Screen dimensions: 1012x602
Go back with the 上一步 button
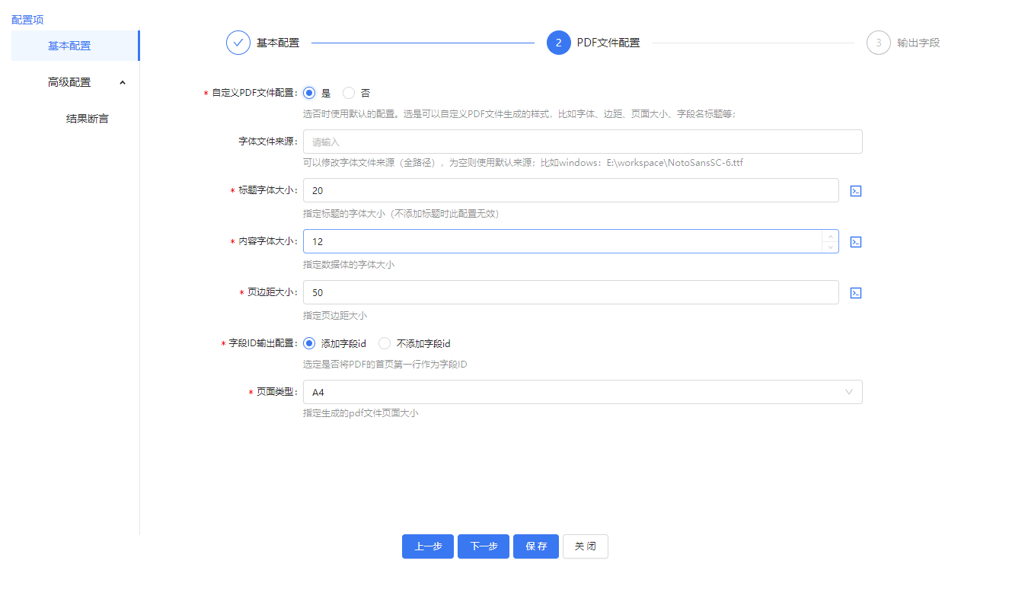click(x=427, y=546)
